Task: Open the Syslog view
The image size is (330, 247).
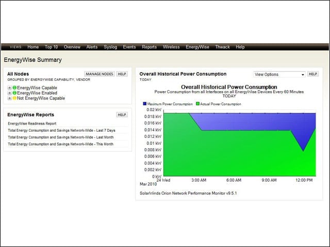Action: click(110, 47)
